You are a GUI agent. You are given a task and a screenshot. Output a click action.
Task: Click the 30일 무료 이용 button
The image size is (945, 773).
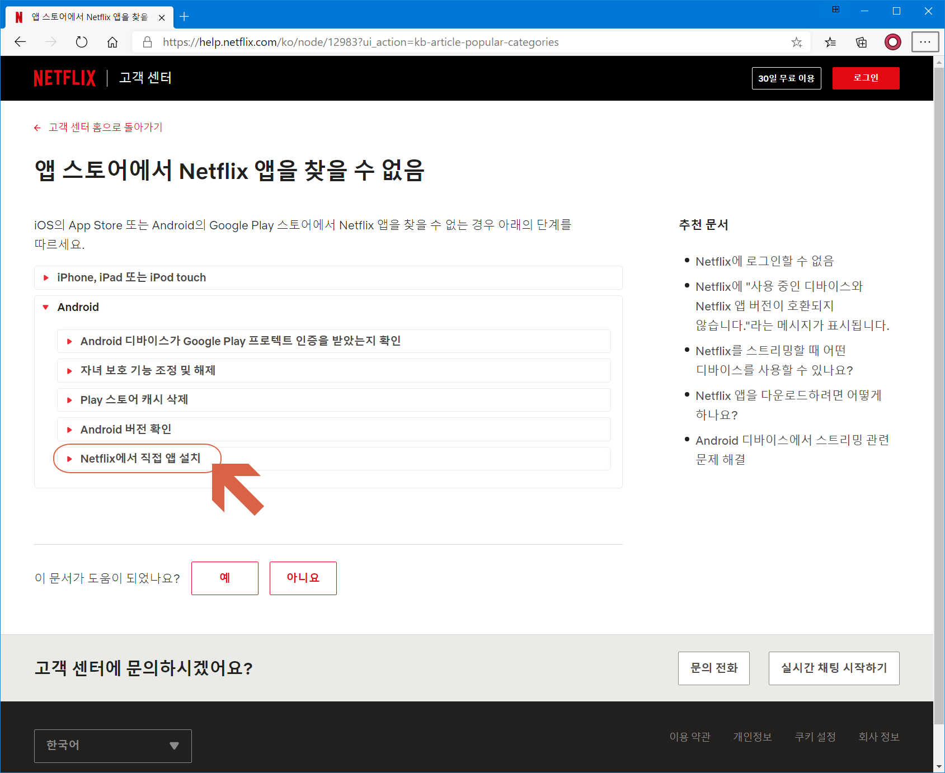tap(786, 78)
